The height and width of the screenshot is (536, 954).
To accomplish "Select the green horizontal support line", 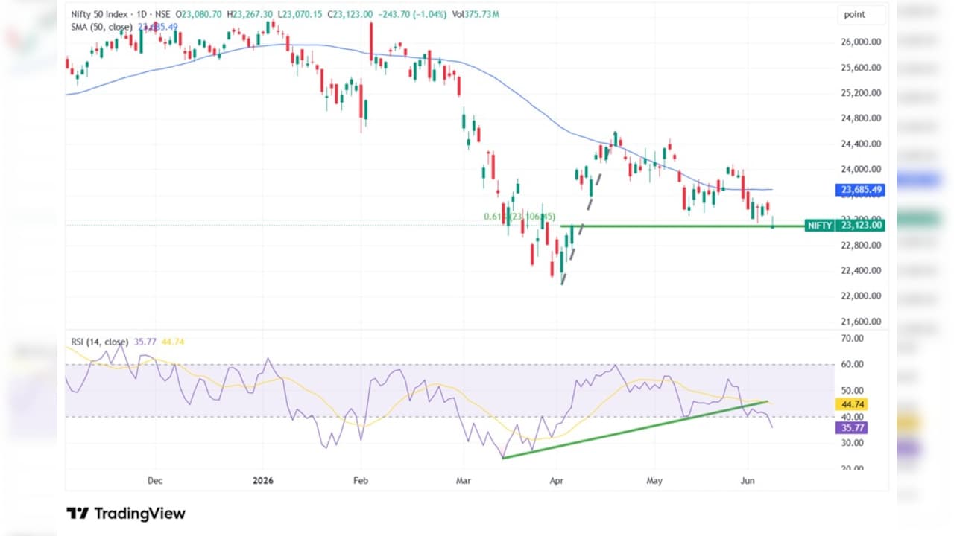I will (x=682, y=226).
